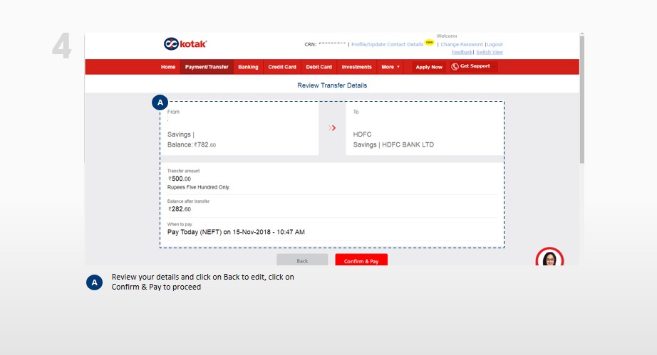Open the Investments menu
The image size is (657, 355).
coord(356,67)
